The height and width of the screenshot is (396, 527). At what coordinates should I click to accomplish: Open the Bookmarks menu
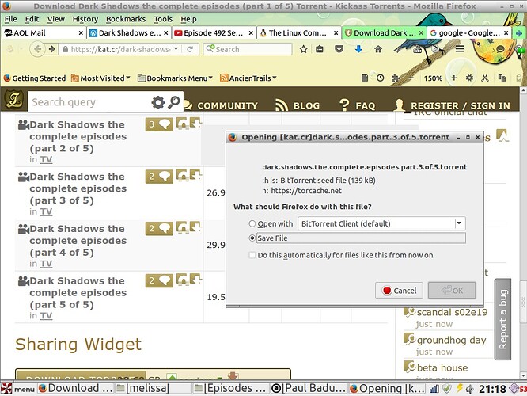click(x=126, y=19)
